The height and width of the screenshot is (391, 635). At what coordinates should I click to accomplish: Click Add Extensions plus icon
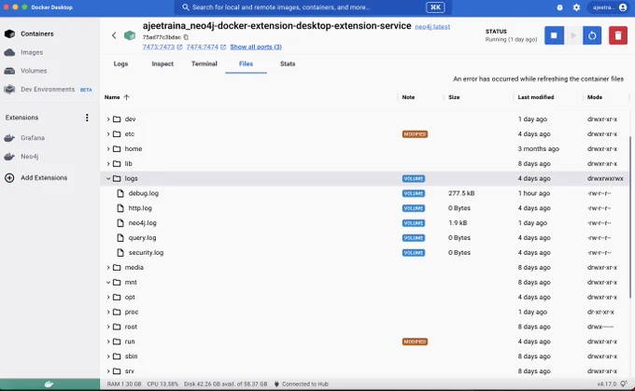9,177
